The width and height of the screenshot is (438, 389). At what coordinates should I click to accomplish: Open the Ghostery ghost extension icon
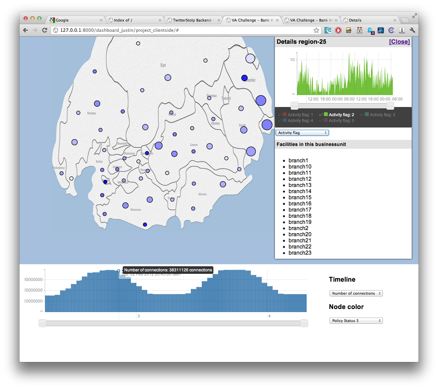point(371,31)
